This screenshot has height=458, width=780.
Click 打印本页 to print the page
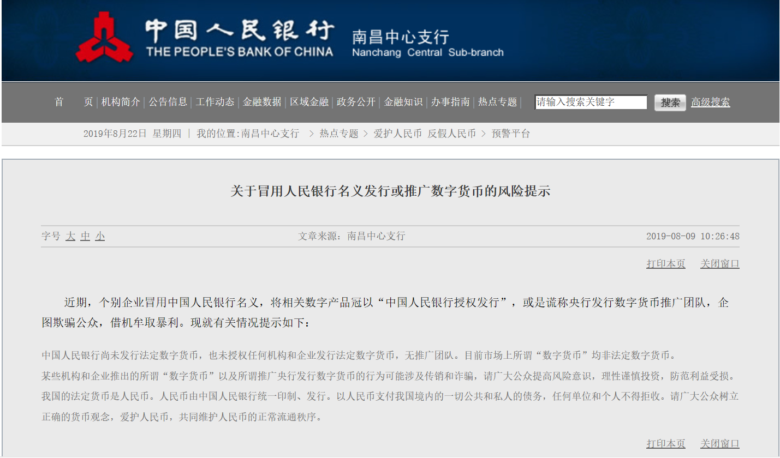[665, 263]
